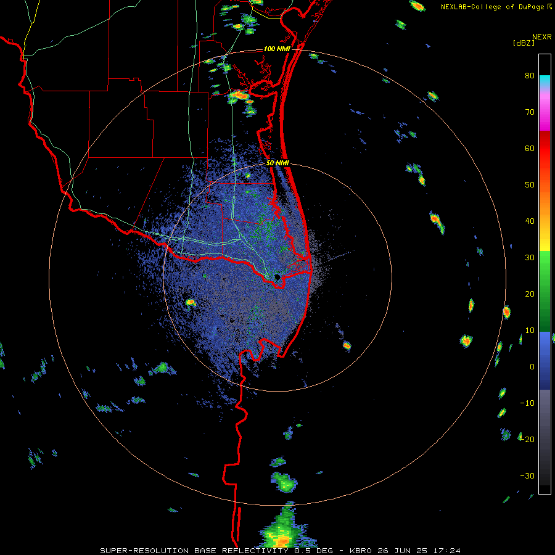Select the 40 value on the dBZ scale
The height and width of the screenshot is (555, 555).
[x=530, y=221]
